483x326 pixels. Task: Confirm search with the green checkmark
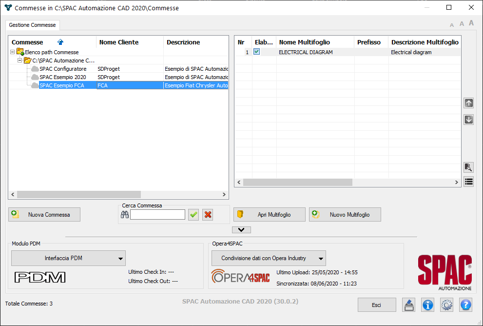click(x=193, y=215)
